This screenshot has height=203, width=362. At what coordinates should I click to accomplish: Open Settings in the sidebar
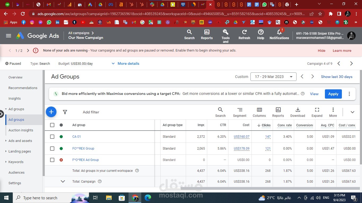[15, 183]
